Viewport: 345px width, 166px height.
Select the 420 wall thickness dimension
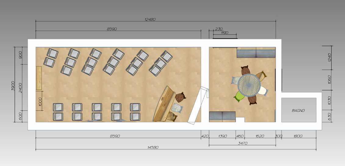point(205,136)
